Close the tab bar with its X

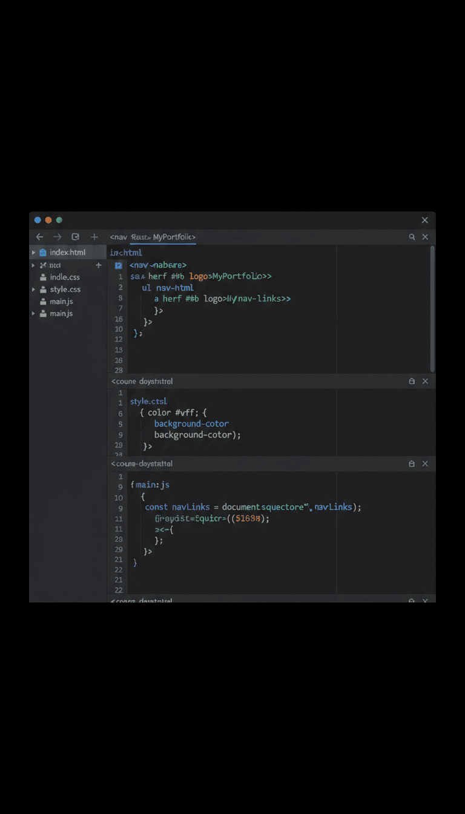(425, 237)
